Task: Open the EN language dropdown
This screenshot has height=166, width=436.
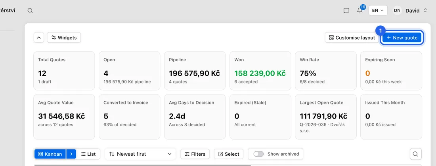Action: click(x=378, y=11)
